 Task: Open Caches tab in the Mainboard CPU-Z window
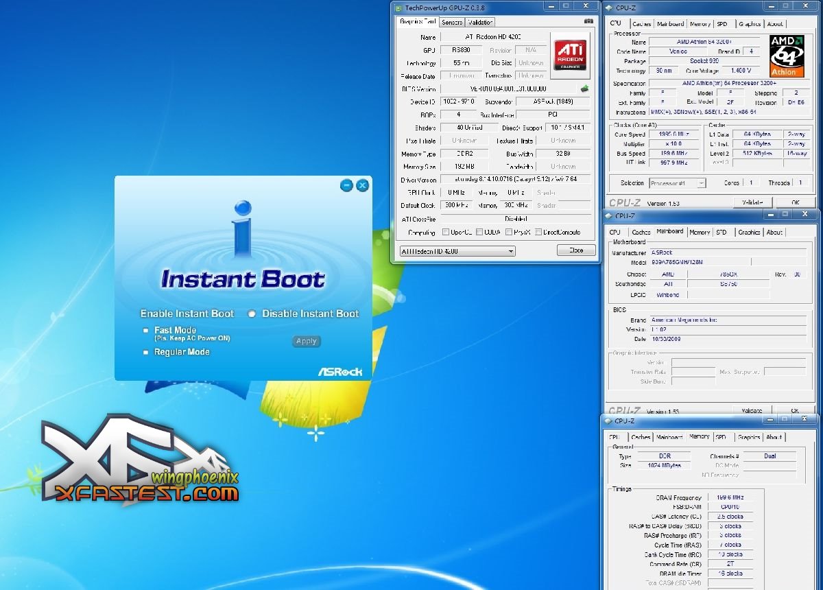(x=641, y=233)
